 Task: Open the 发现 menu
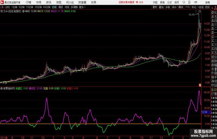tap(59, 2)
